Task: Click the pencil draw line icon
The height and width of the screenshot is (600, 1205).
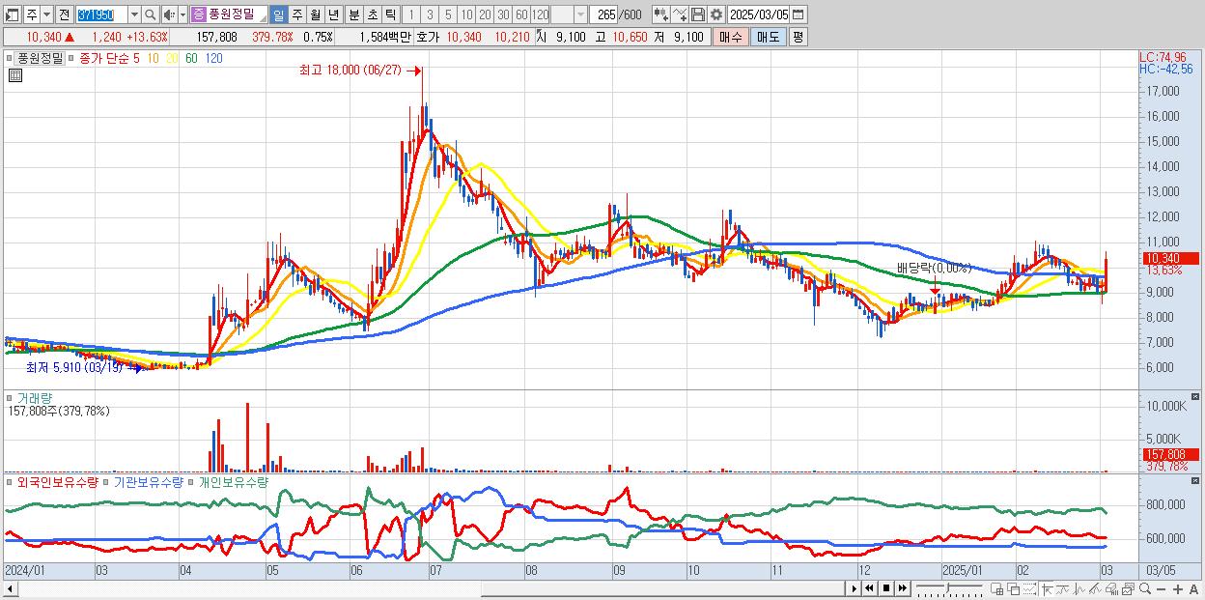Action: [x=1095, y=588]
